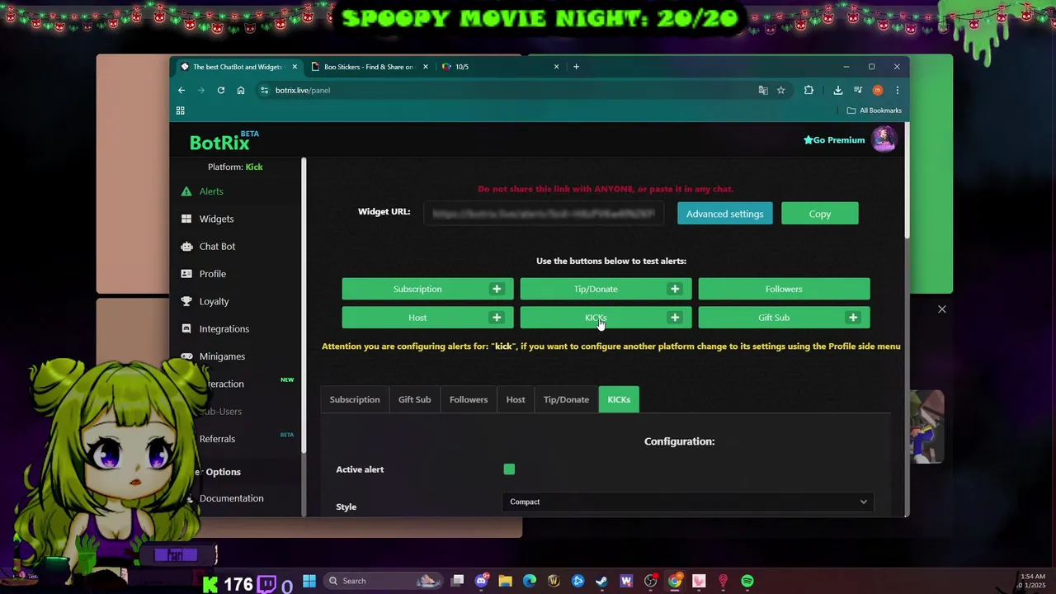Test the Tip/Donate alert
This screenshot has height=594, width=1056.
point(596,289)
